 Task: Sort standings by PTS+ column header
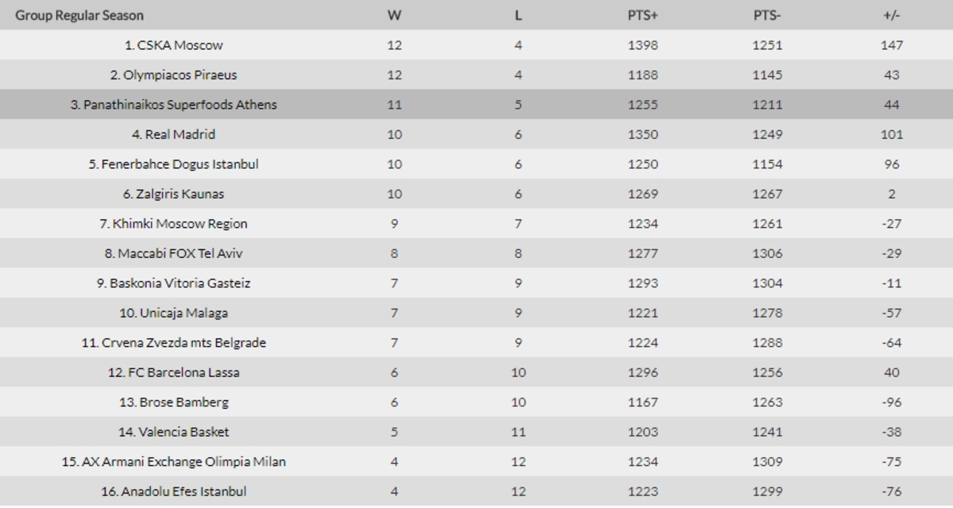click(642, 15)
